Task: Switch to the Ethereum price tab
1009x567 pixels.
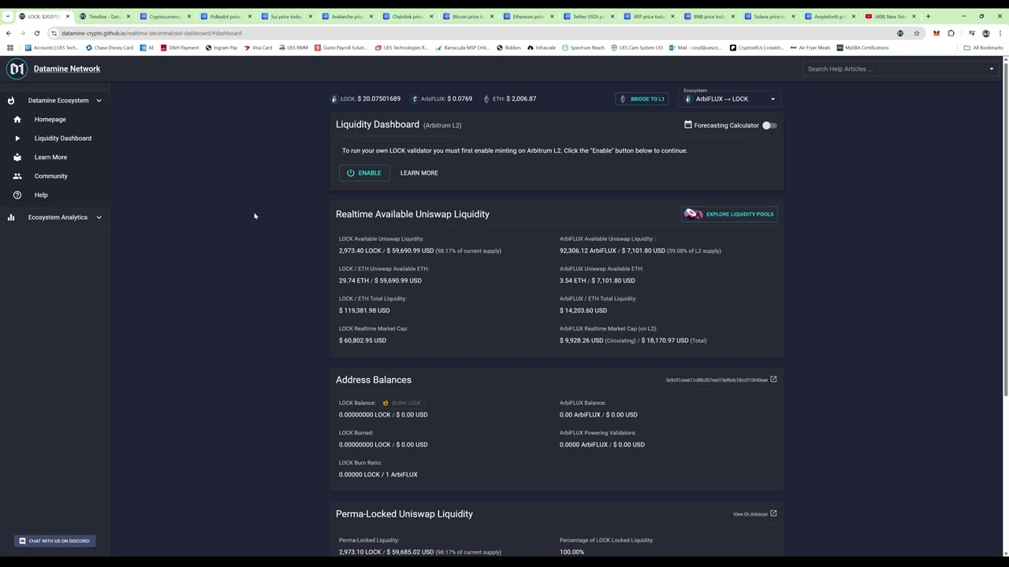Action: point(527,17)
